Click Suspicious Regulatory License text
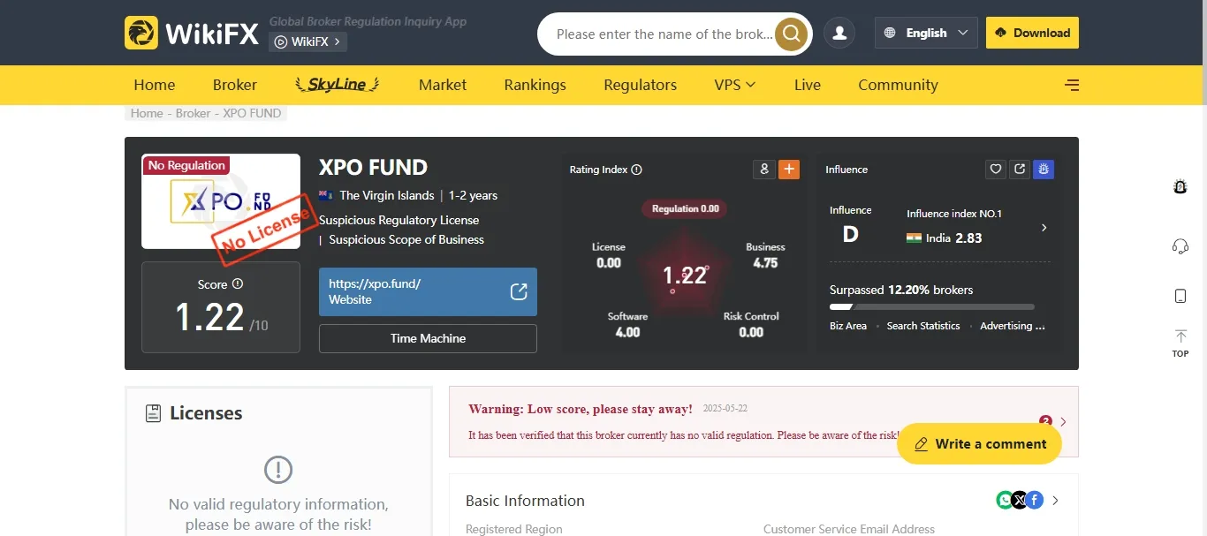 coord(399,220)
